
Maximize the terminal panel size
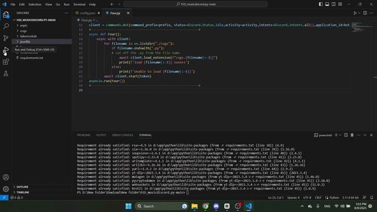tap(365, 135)
